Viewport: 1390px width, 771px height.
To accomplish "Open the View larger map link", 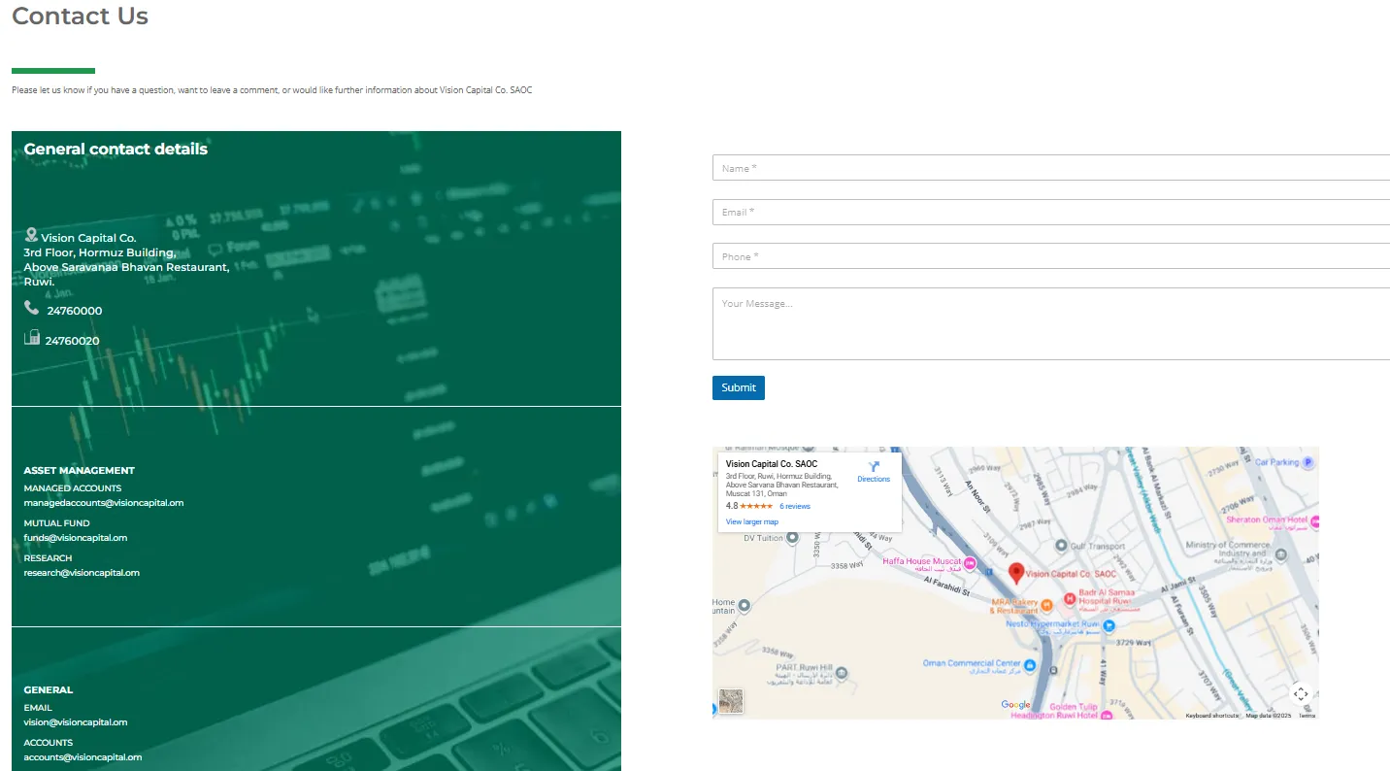I will point(752,522).
